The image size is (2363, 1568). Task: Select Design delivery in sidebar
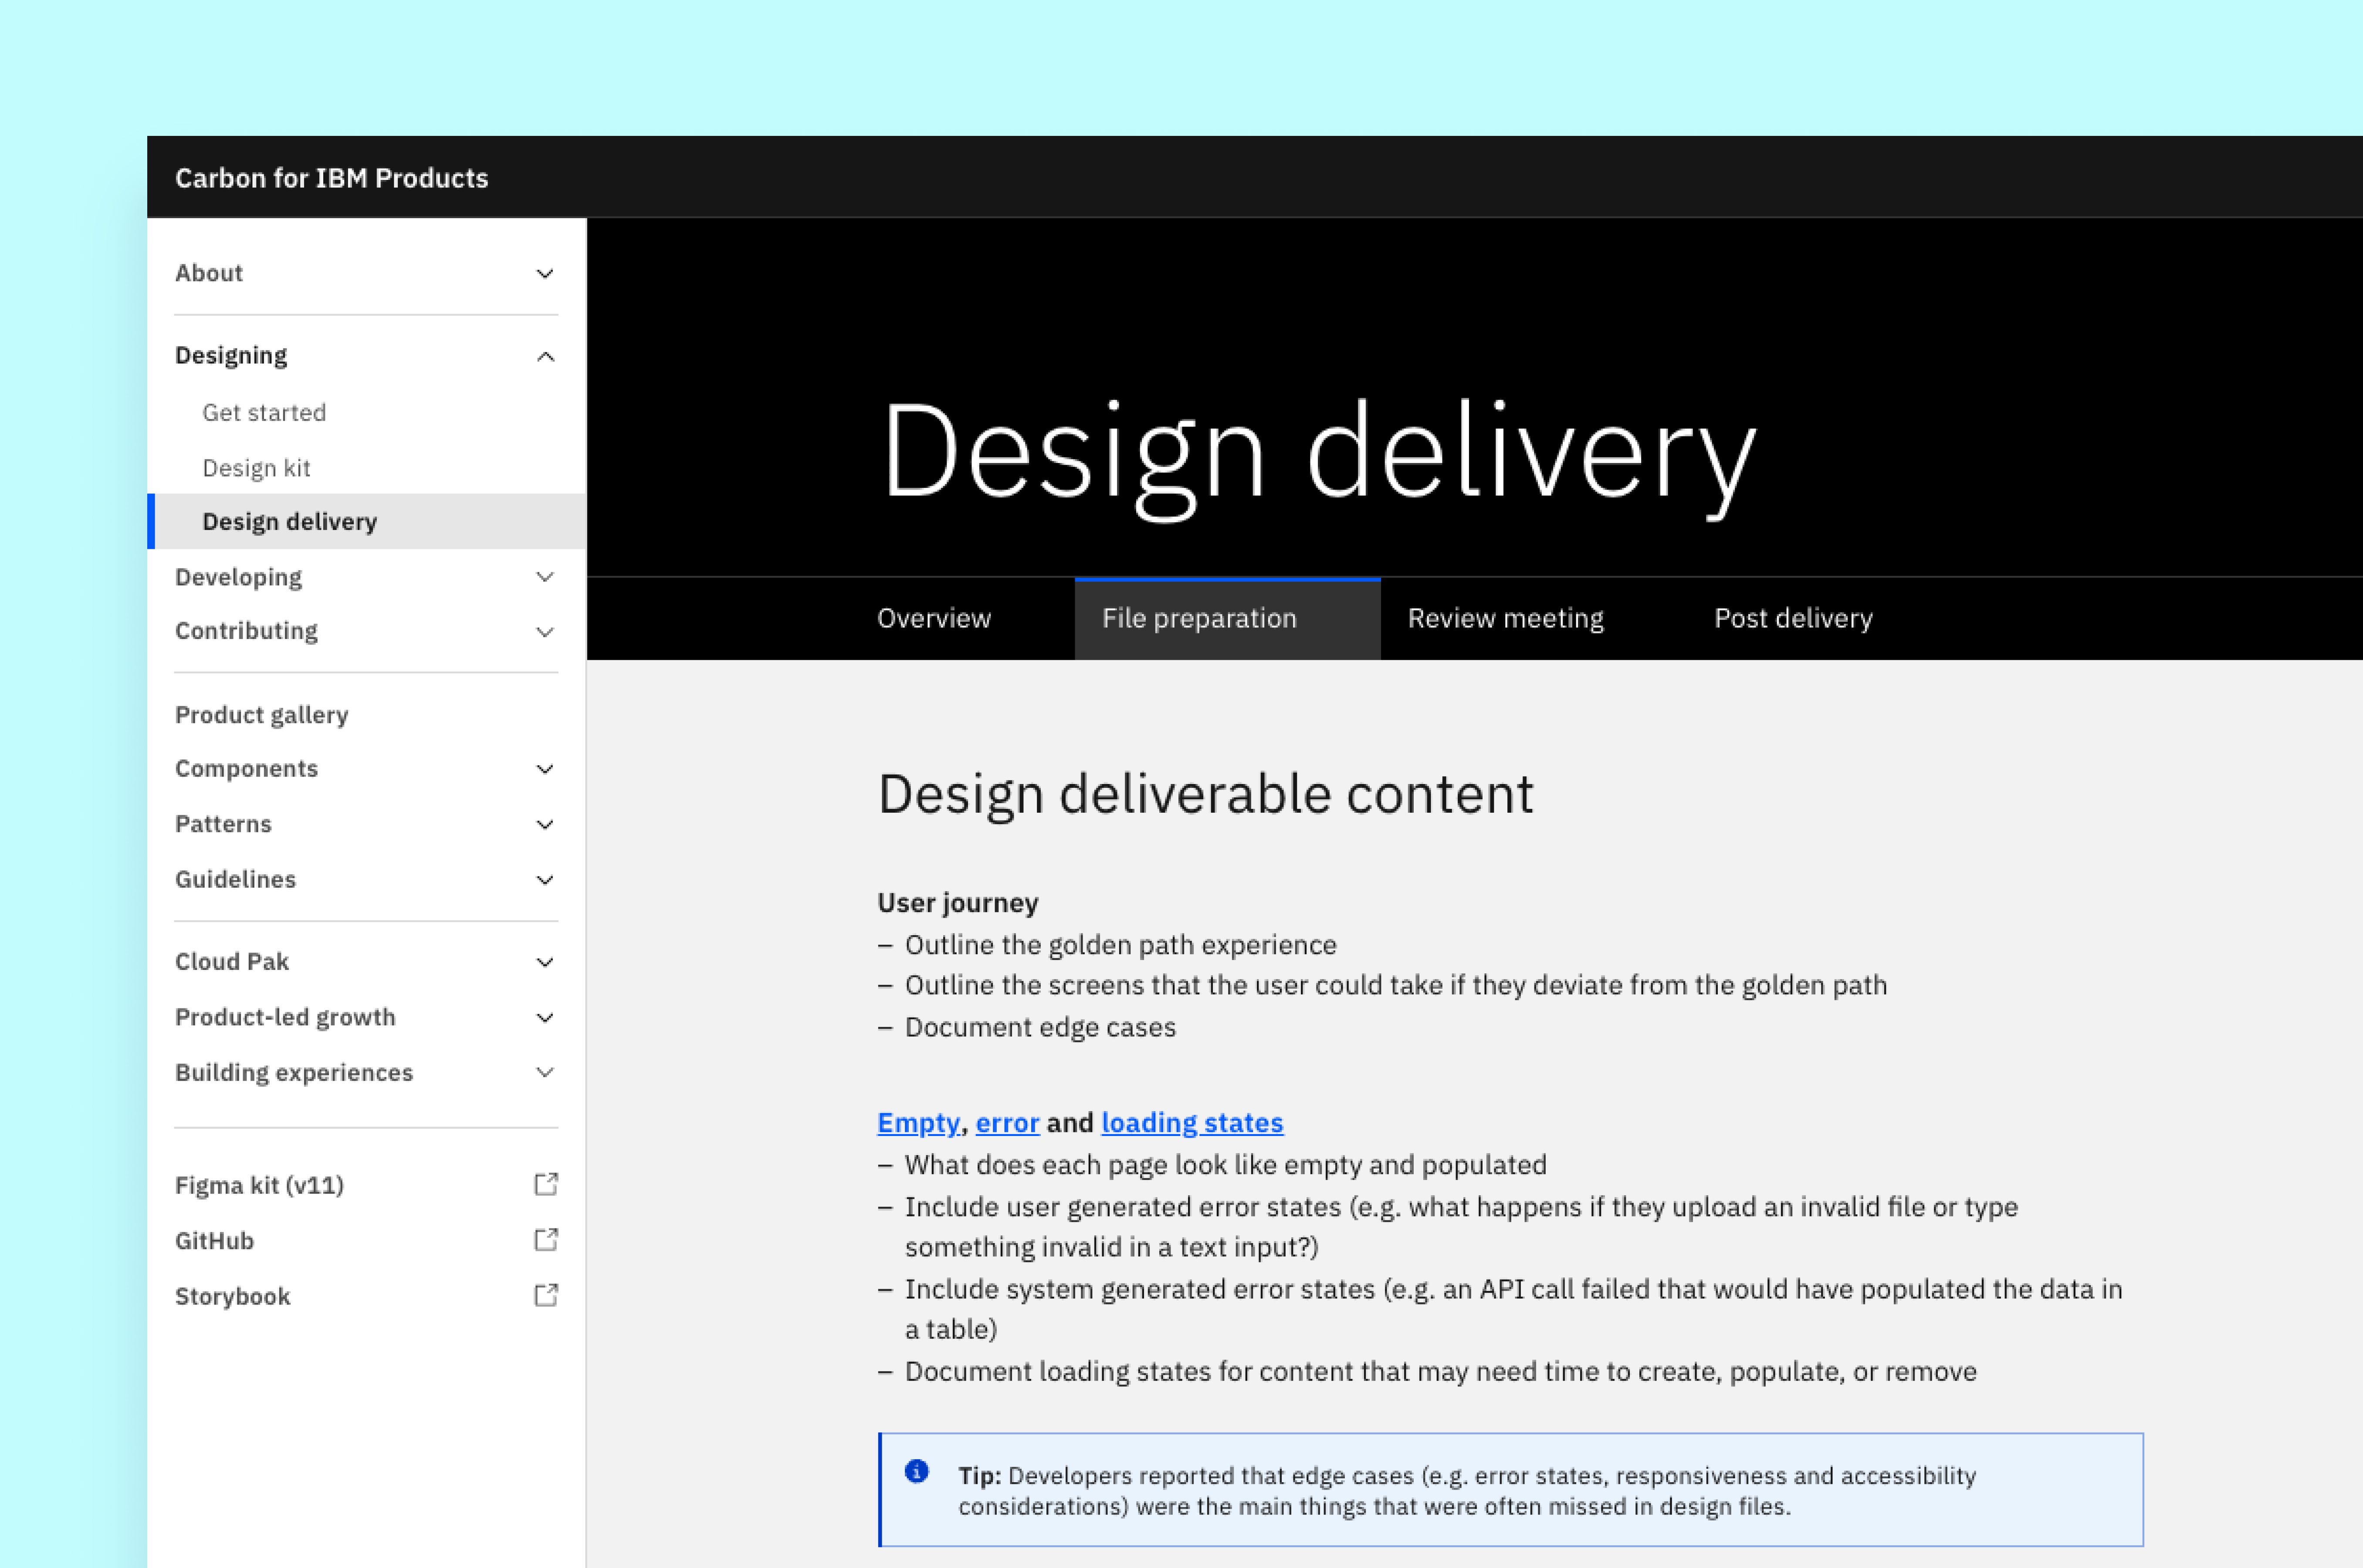pos(366,521)
